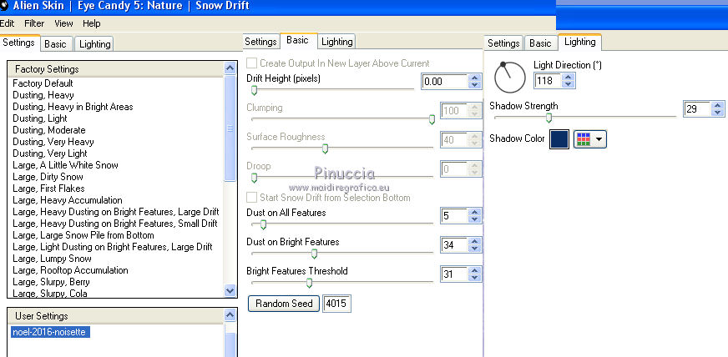Select the 'Dusting, Moderate' preset
Viewport: 728px width, 357px height.
[x=49, y=130]
